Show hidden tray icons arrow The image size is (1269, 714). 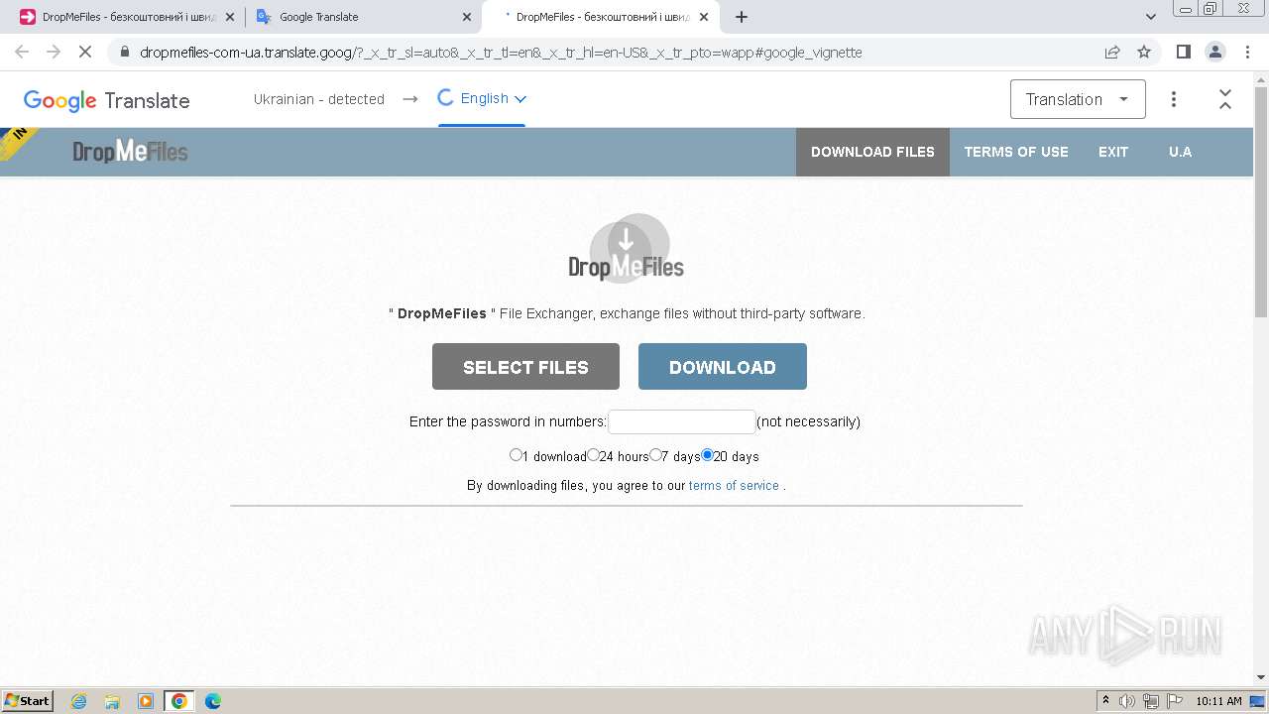(x=1105, y=700)
